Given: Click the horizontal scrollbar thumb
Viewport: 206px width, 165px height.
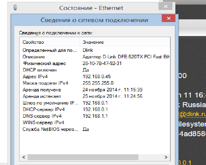Looking at the screenshot, I should (x=83, y=157).
